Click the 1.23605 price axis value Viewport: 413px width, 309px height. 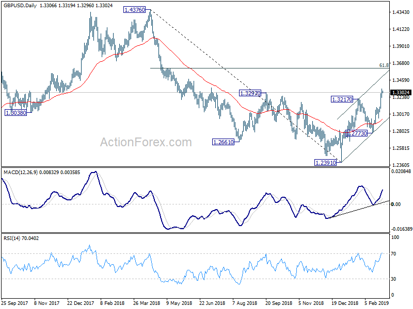point(401,165)
